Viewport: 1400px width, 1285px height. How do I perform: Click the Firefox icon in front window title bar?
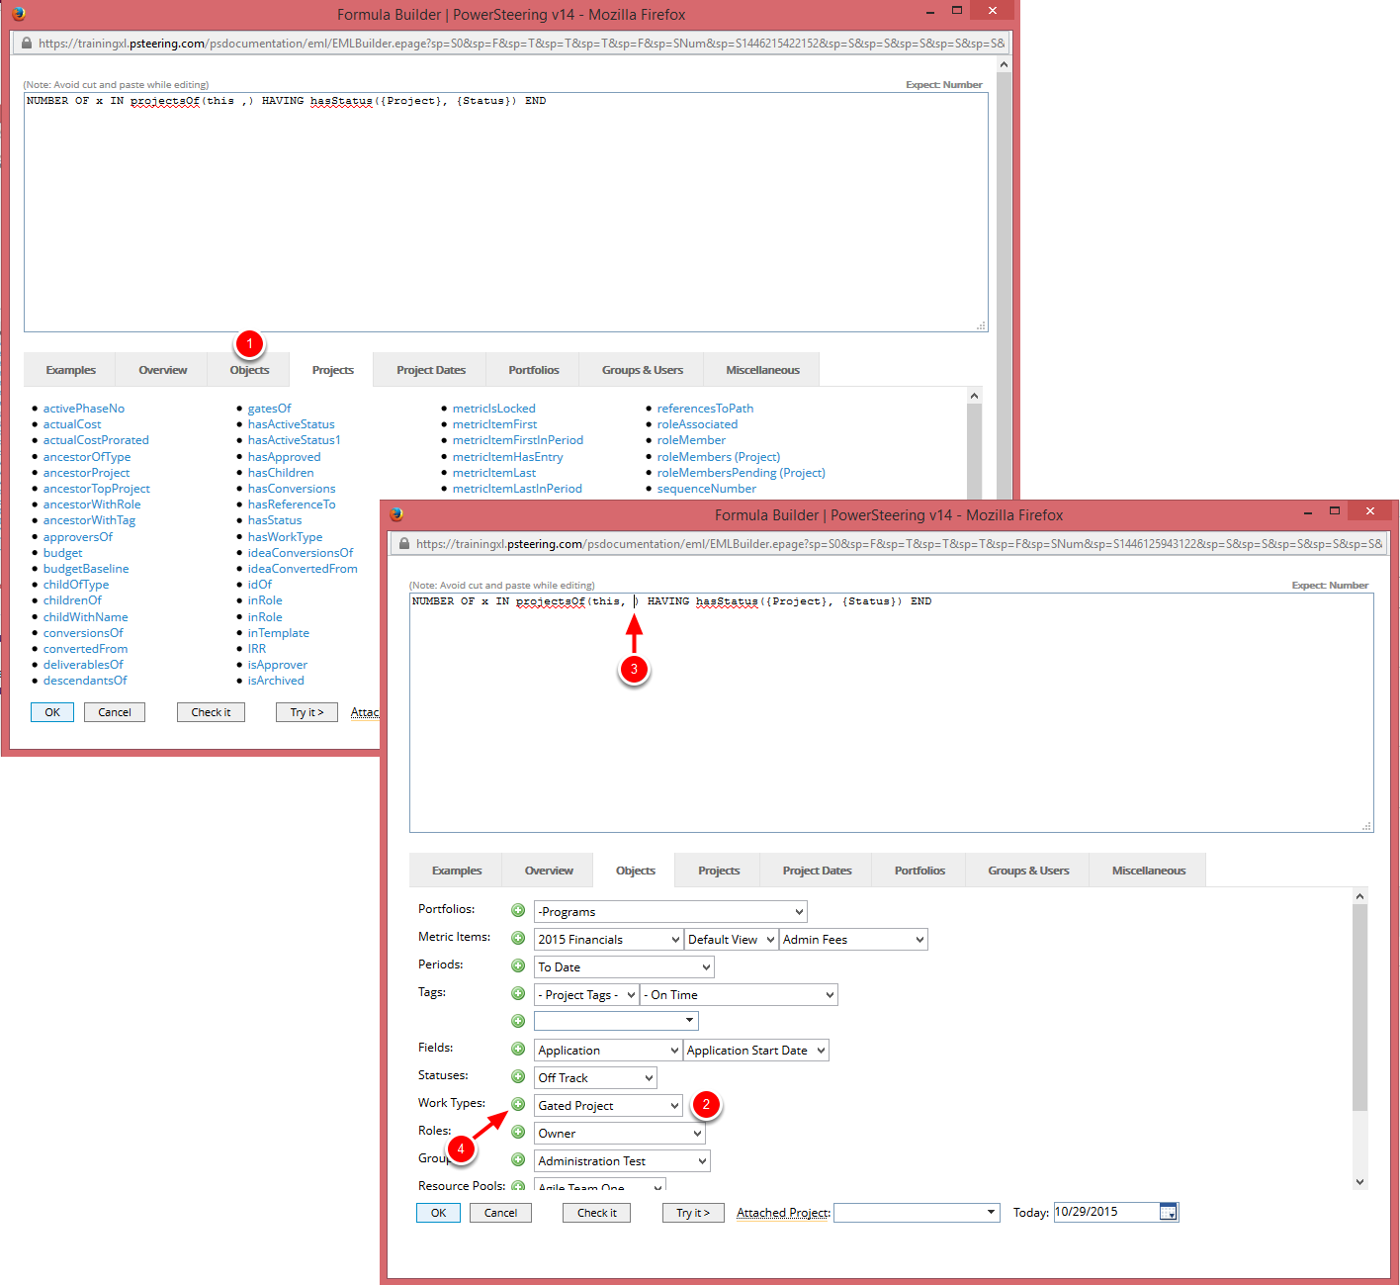pos(397,514)
